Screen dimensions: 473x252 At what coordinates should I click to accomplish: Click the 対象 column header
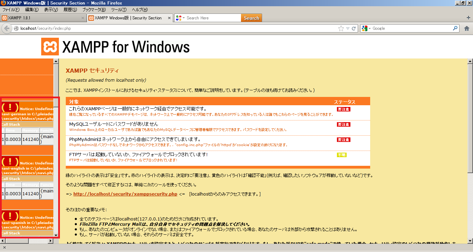coord(74,102)
